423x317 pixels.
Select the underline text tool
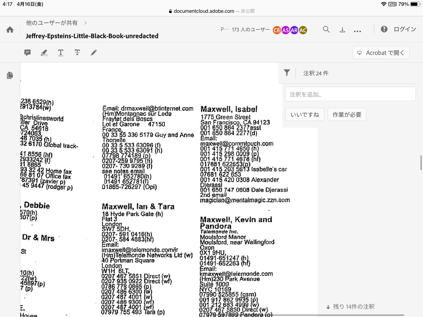click(x=61, y=53)
